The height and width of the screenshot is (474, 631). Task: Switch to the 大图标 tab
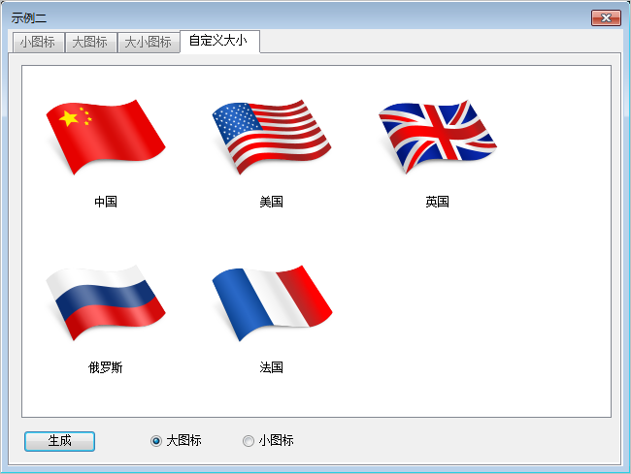point(90,43)
